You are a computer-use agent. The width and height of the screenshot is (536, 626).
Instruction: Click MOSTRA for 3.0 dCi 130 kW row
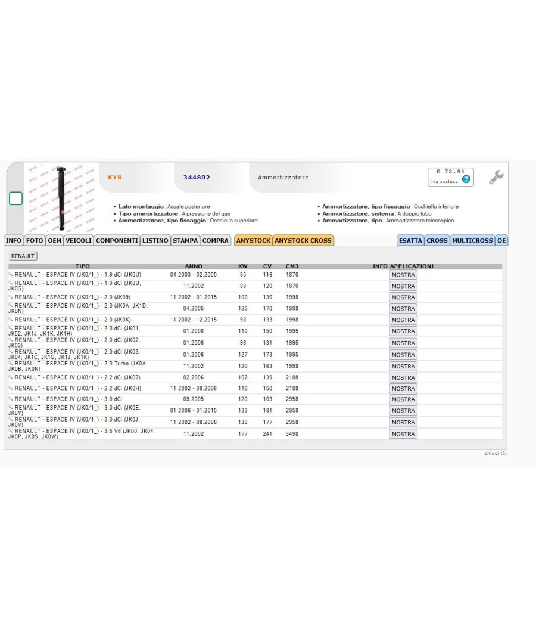pos(403,422)
